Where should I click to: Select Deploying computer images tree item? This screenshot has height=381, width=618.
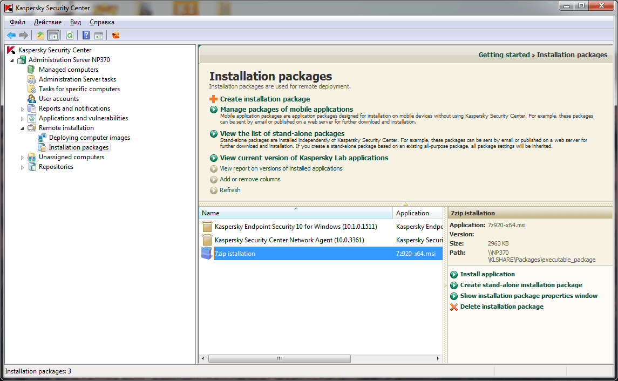click(90, 138)
